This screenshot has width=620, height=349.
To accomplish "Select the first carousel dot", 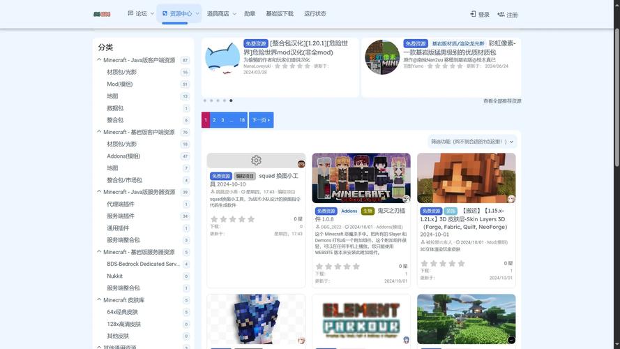I will (205, 101).
